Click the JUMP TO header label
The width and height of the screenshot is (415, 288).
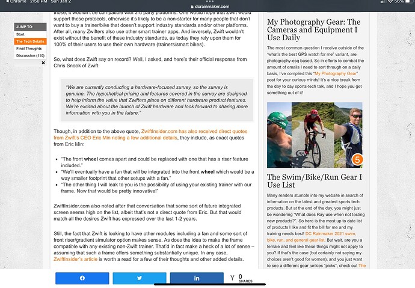point(30,26)
